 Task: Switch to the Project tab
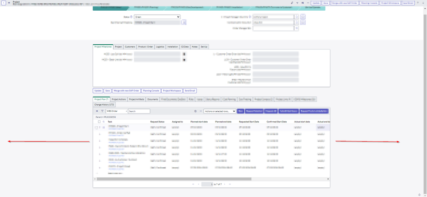coord(118,47)
